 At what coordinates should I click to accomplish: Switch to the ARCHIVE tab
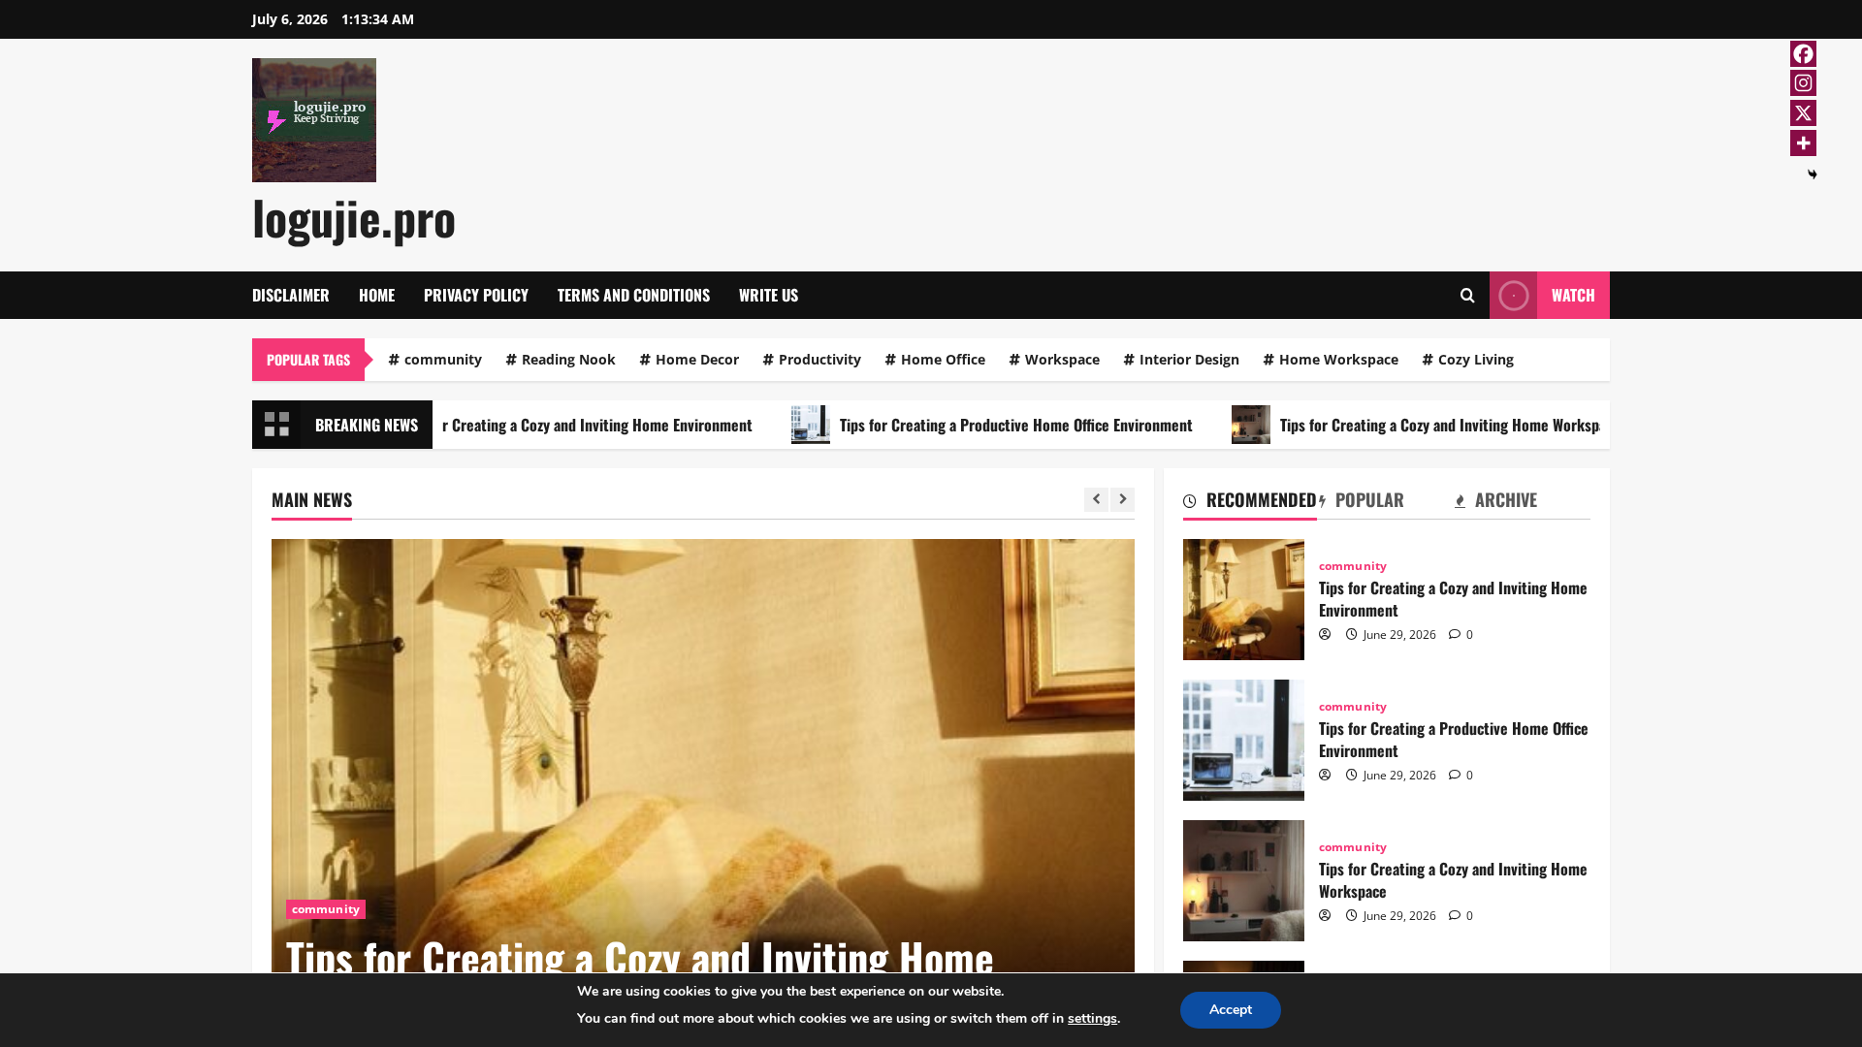pyautogui.click(x=1495, y=500)
